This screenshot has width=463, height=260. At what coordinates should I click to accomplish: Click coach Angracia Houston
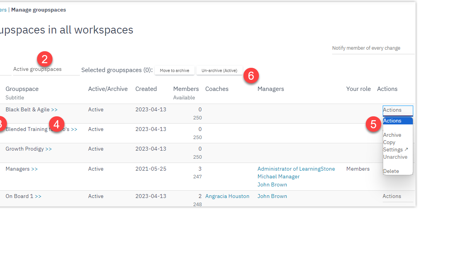coord(227,196)
